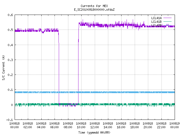Click the x-axis tick '100918 18:00'
Screen dimensions: 180x135
[x=134, y=125]
